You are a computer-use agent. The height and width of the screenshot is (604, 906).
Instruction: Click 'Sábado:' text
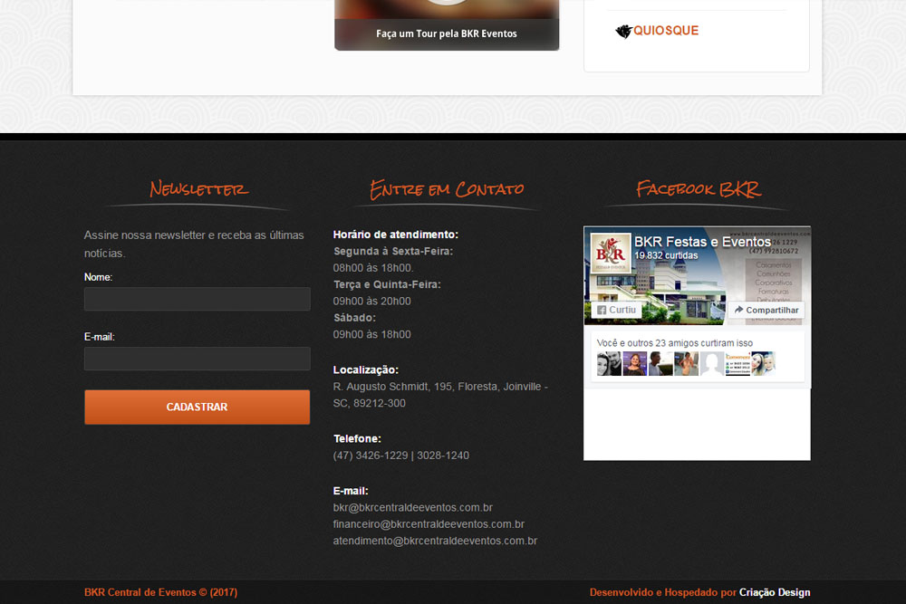[354, 318]
